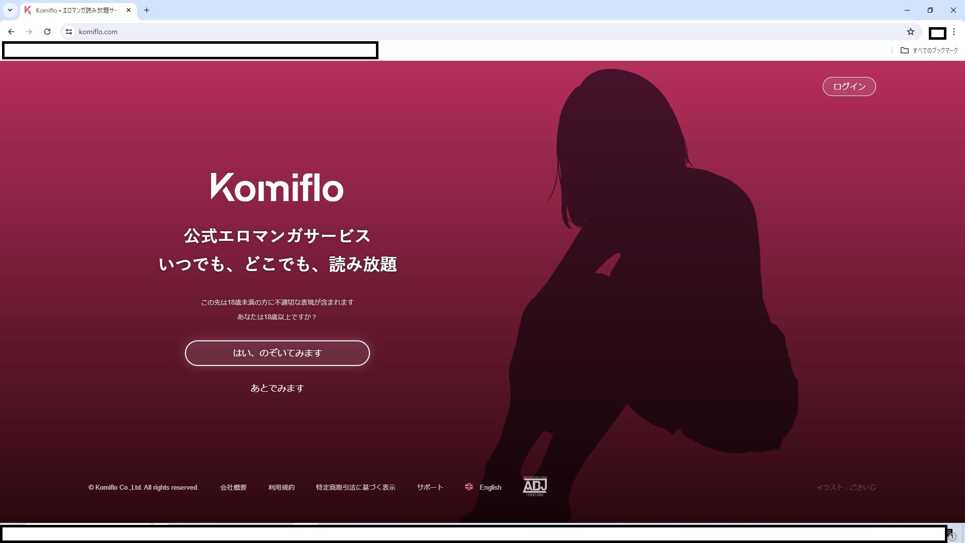Click サポート support link
Image resolution: width=965 pixels, height=543 pixels.
pyautogui.click(x=430, y=487)
